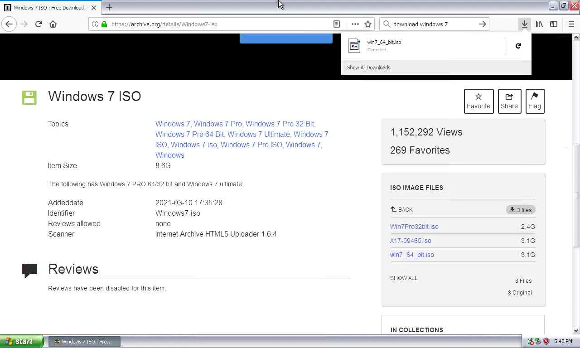Toggle reader view in address bar

337,24
